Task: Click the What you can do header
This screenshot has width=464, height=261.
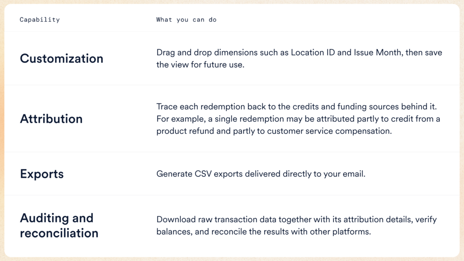Action: point(186,19)
